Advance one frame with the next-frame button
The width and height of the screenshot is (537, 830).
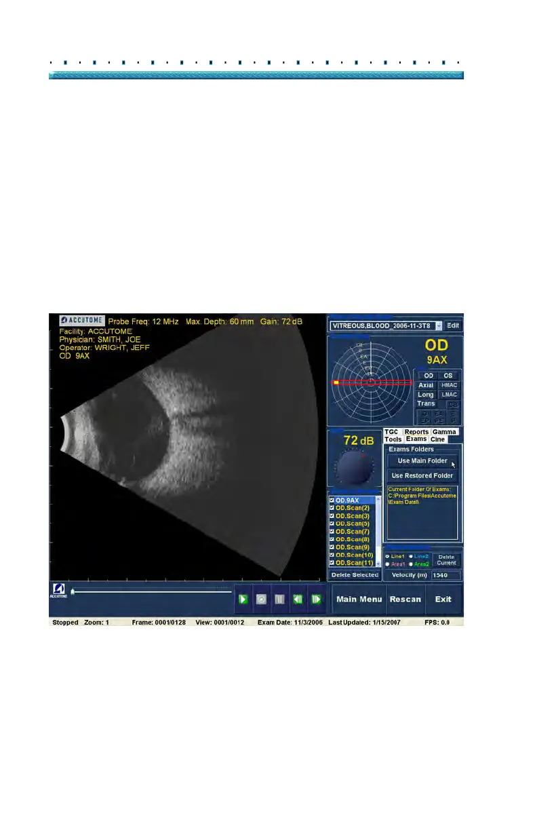[316, 599]
